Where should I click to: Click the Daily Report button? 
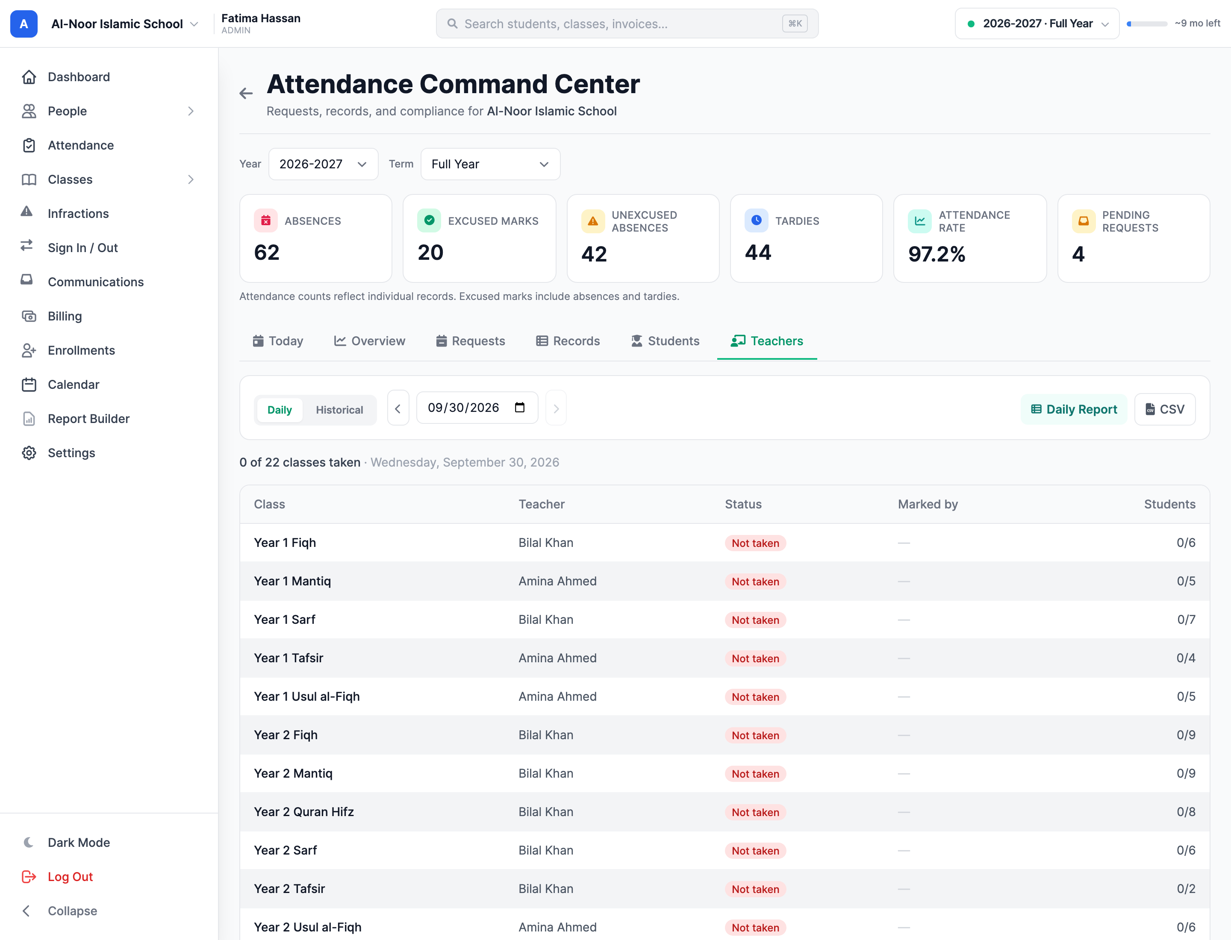click(x=1074, y=409)
